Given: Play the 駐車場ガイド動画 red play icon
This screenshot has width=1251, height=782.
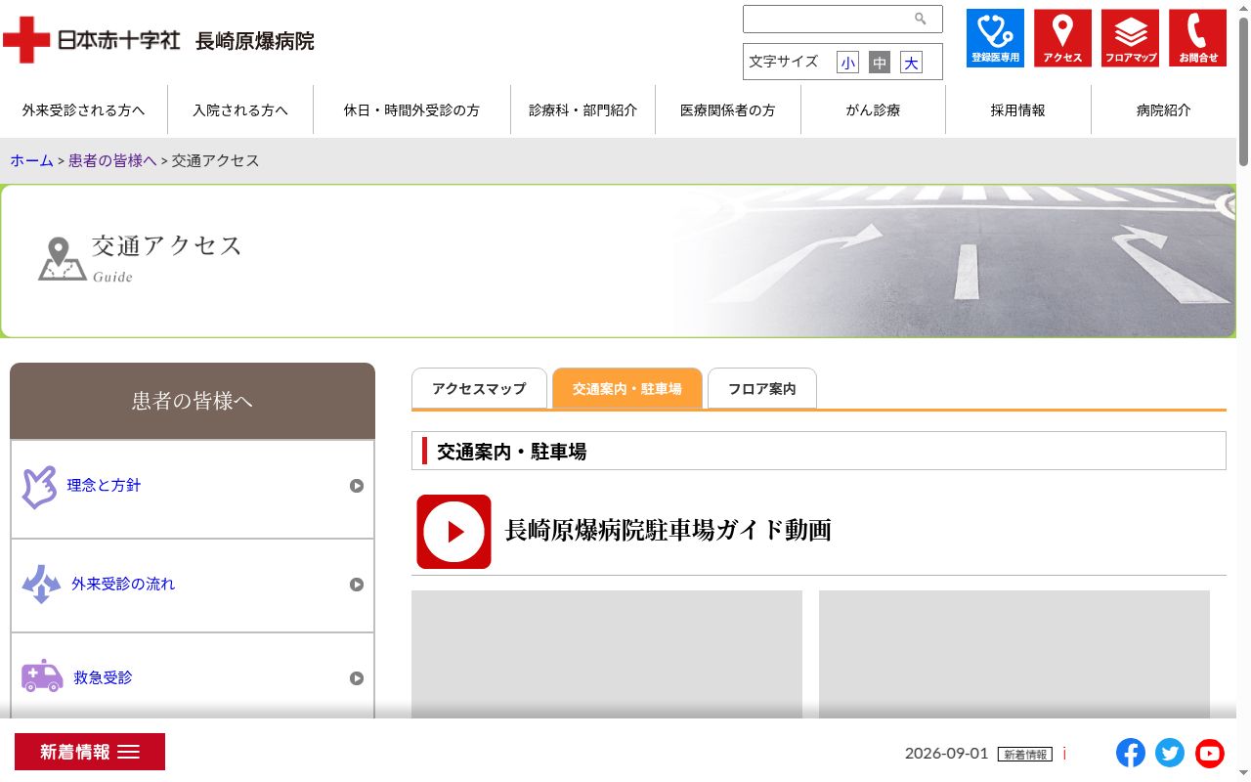Looking at the screenshot, I should (453, 532).
